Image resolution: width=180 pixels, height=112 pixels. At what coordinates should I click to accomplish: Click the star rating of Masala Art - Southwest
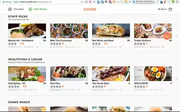12,44
